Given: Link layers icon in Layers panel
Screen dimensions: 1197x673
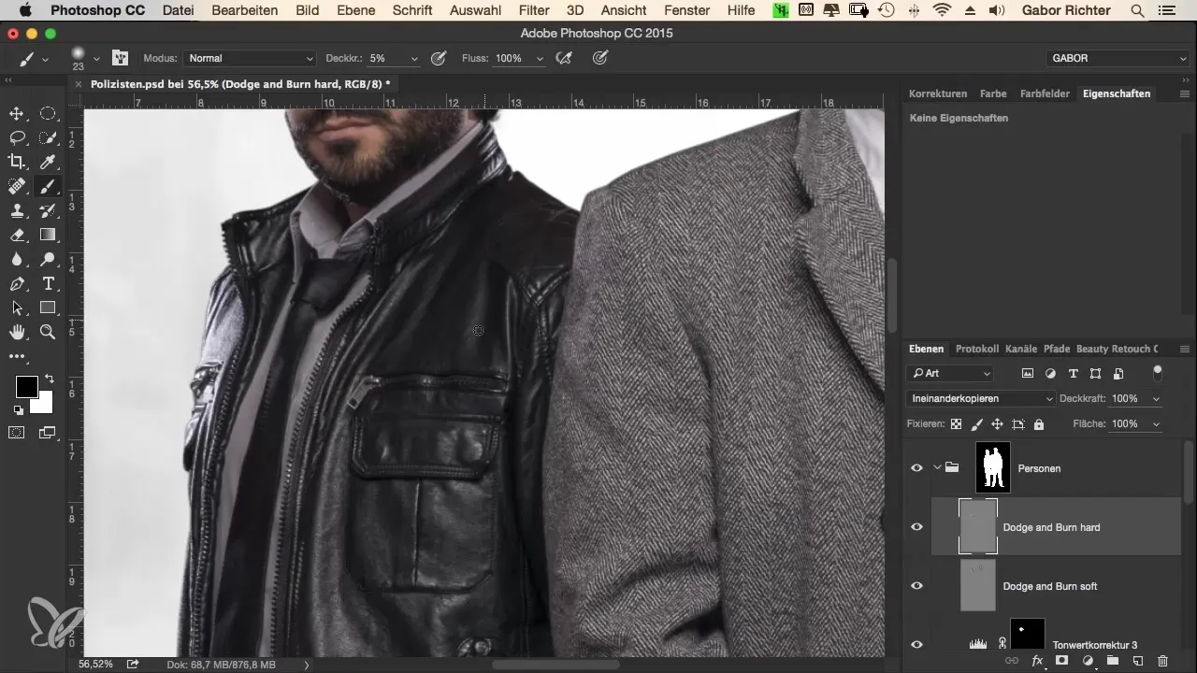Looking at the screenshot, I should coord(1012,660).
